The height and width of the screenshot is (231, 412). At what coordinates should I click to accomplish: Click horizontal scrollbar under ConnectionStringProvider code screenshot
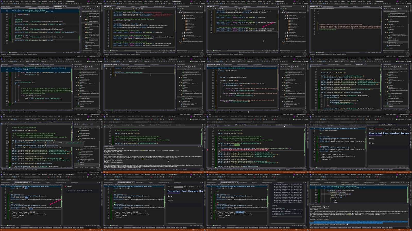coord(245,110)
